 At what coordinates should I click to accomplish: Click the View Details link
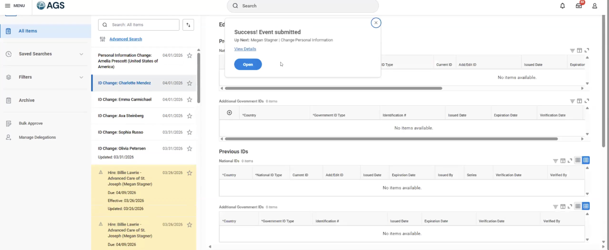pyautogui.click(x=245, y=49)
